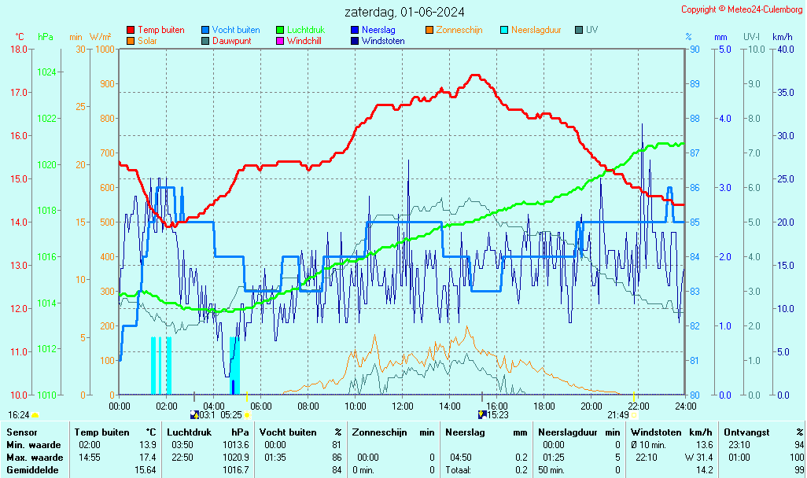807x478 pixels.
Task: Click the chart title zaterdag, 01-06-2024
Action: pos(404,12)
